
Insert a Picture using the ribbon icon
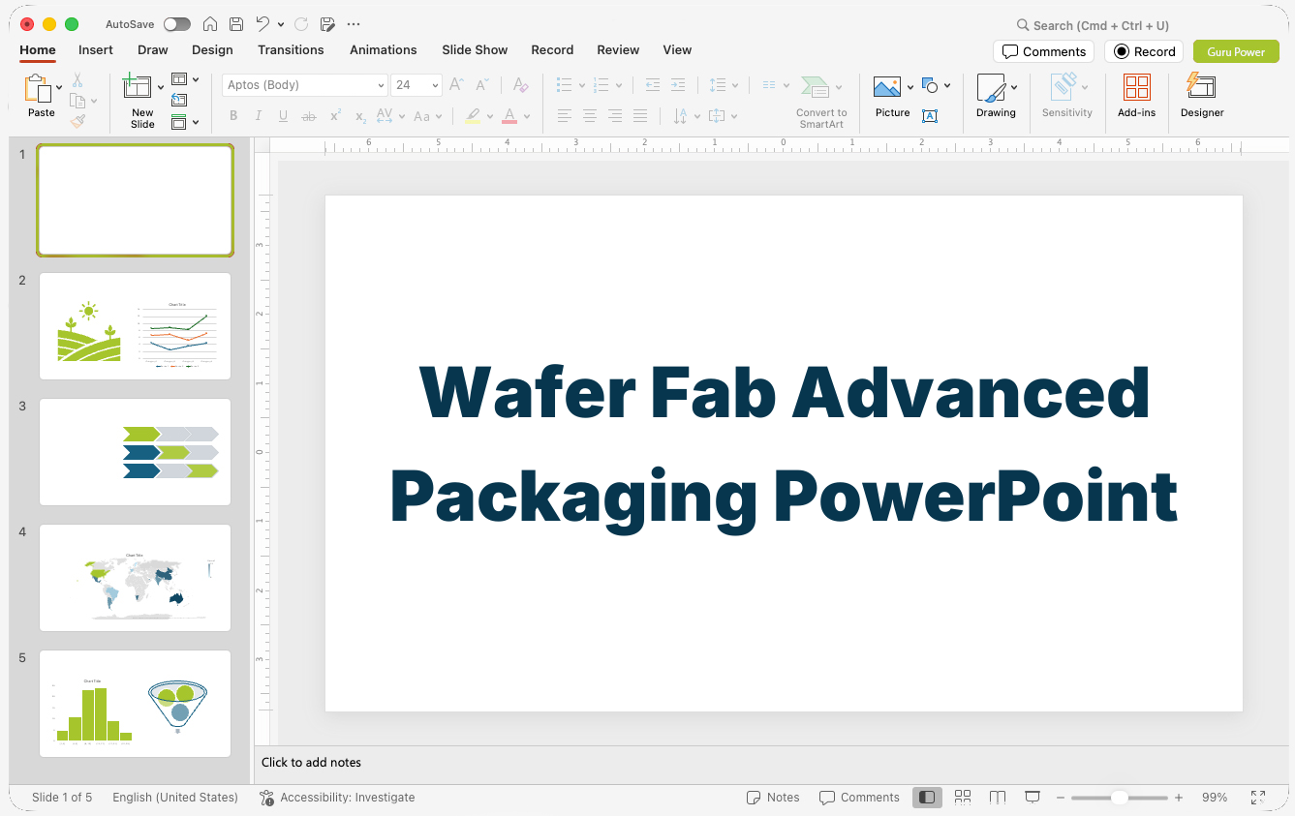(x=887, y=88)
